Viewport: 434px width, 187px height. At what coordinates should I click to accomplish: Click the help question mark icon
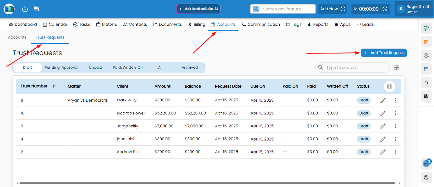(x=426, y=178)
